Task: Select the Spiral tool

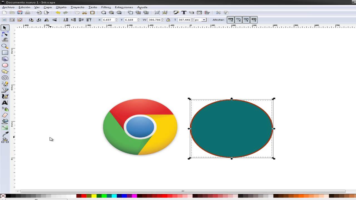Action: 5,78
